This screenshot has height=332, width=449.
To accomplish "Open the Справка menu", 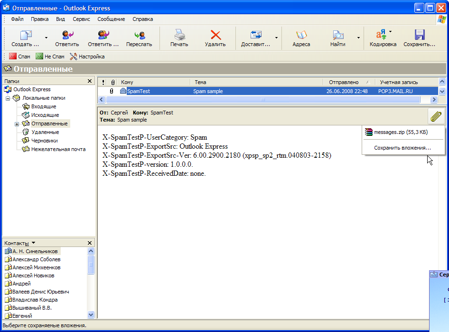I will pos(142,19).
